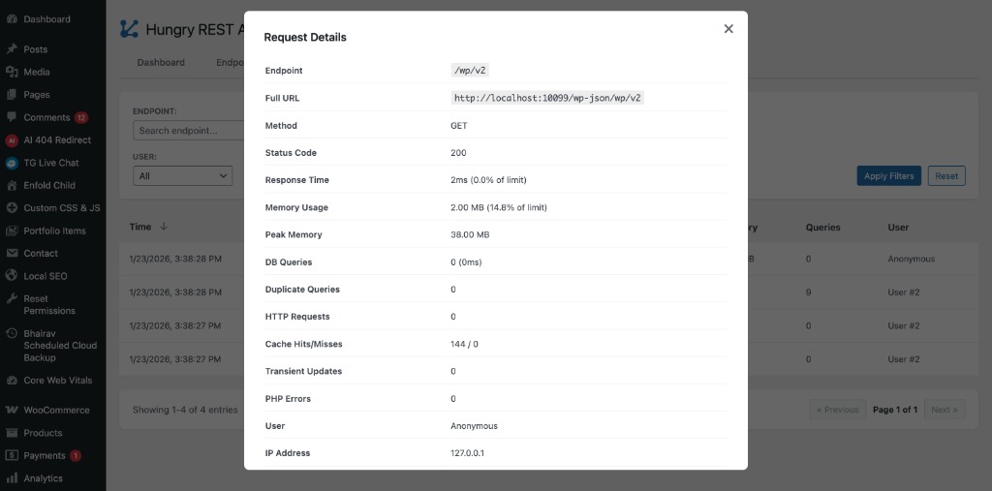Click the Queries column header
Screen dimensions: 992x491
[x=822, y=228]
